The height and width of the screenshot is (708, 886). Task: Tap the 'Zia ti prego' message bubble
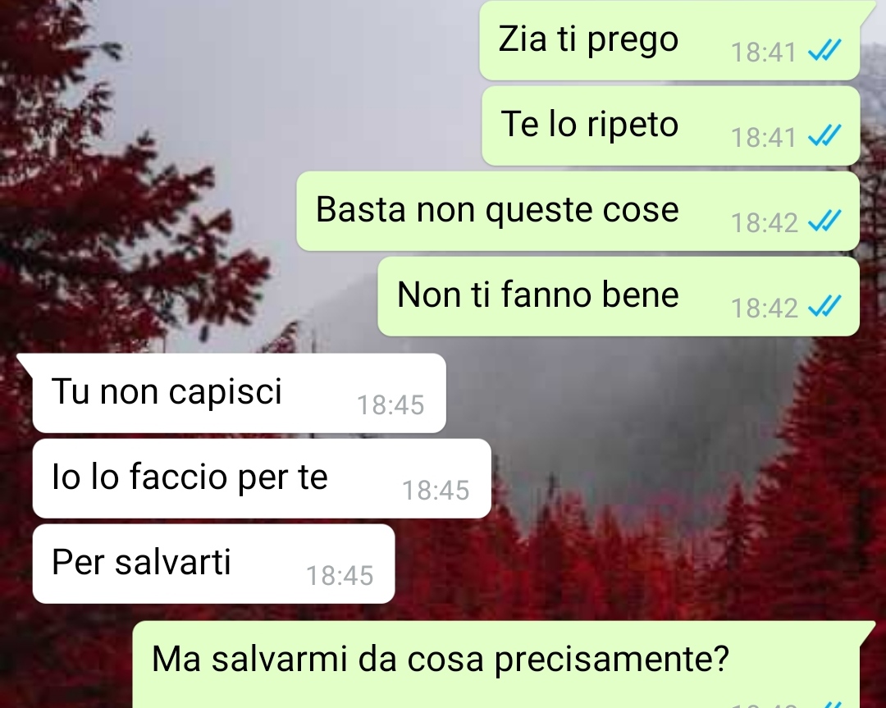pyautogui.click(x=669, y=40)
